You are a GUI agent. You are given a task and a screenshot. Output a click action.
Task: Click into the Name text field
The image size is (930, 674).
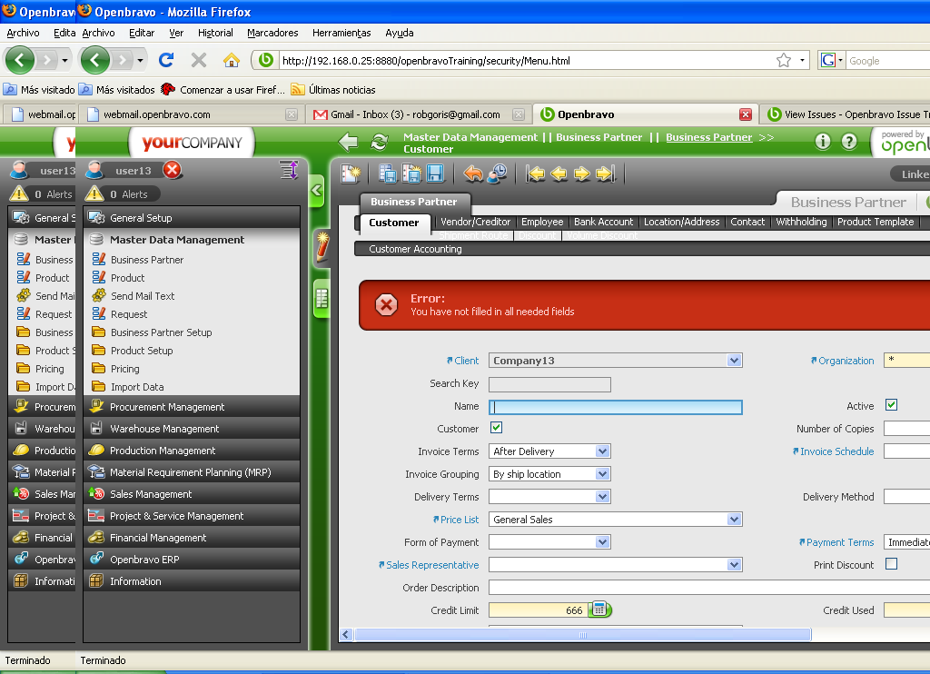[615, 407]
